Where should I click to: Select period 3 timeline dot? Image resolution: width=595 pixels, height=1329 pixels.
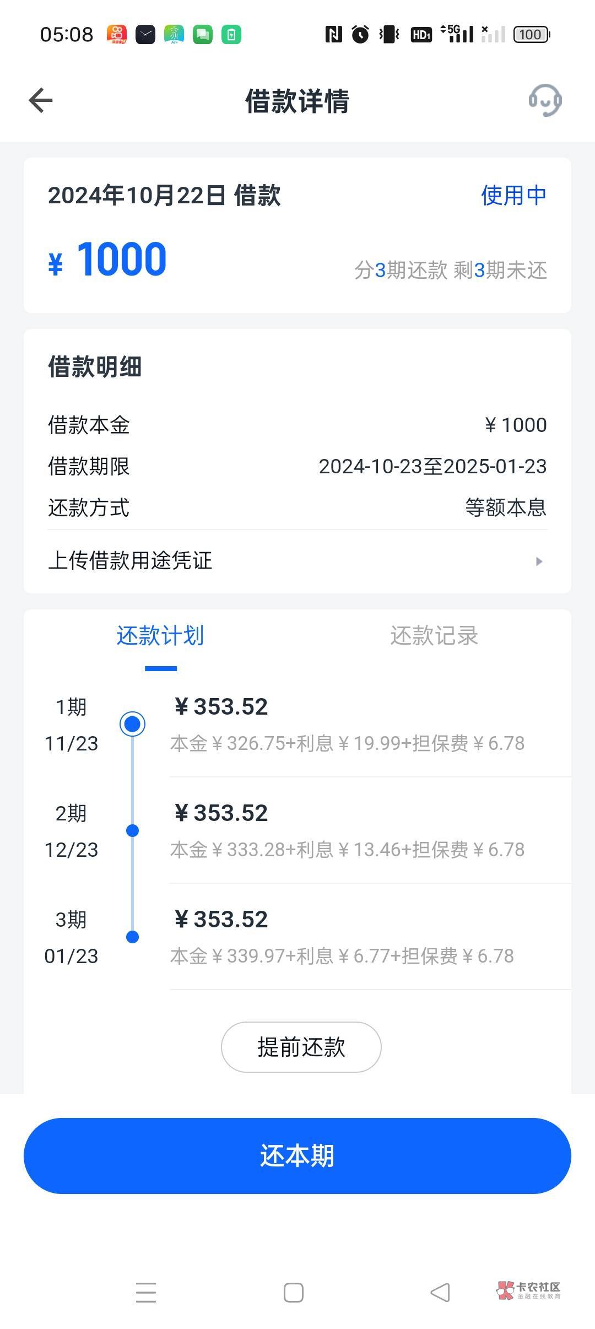(132, 937)
